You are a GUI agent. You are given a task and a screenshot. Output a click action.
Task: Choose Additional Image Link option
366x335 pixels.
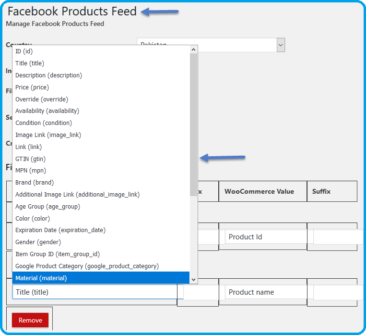(x=101, y=194)
